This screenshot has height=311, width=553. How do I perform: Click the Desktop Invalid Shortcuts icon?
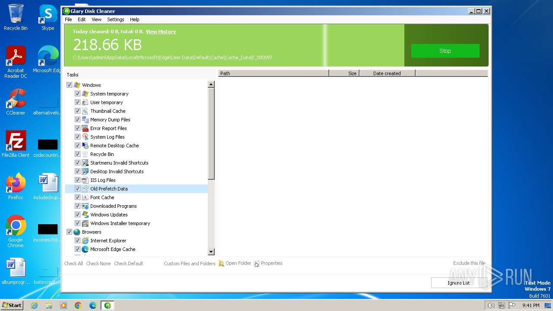point(85,171)
